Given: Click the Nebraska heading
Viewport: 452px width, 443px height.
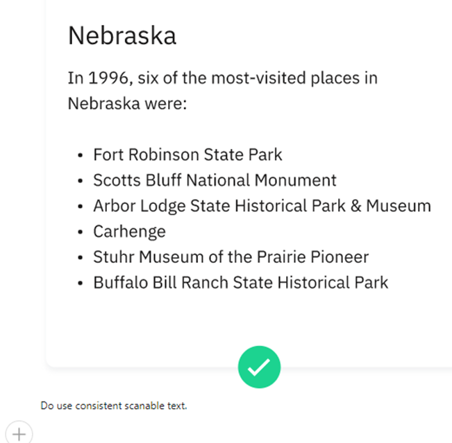Looking at the screenshot, I should coord(122,36).
